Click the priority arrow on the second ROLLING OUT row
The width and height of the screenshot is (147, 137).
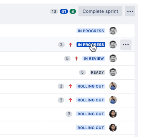tap(70, 100)
